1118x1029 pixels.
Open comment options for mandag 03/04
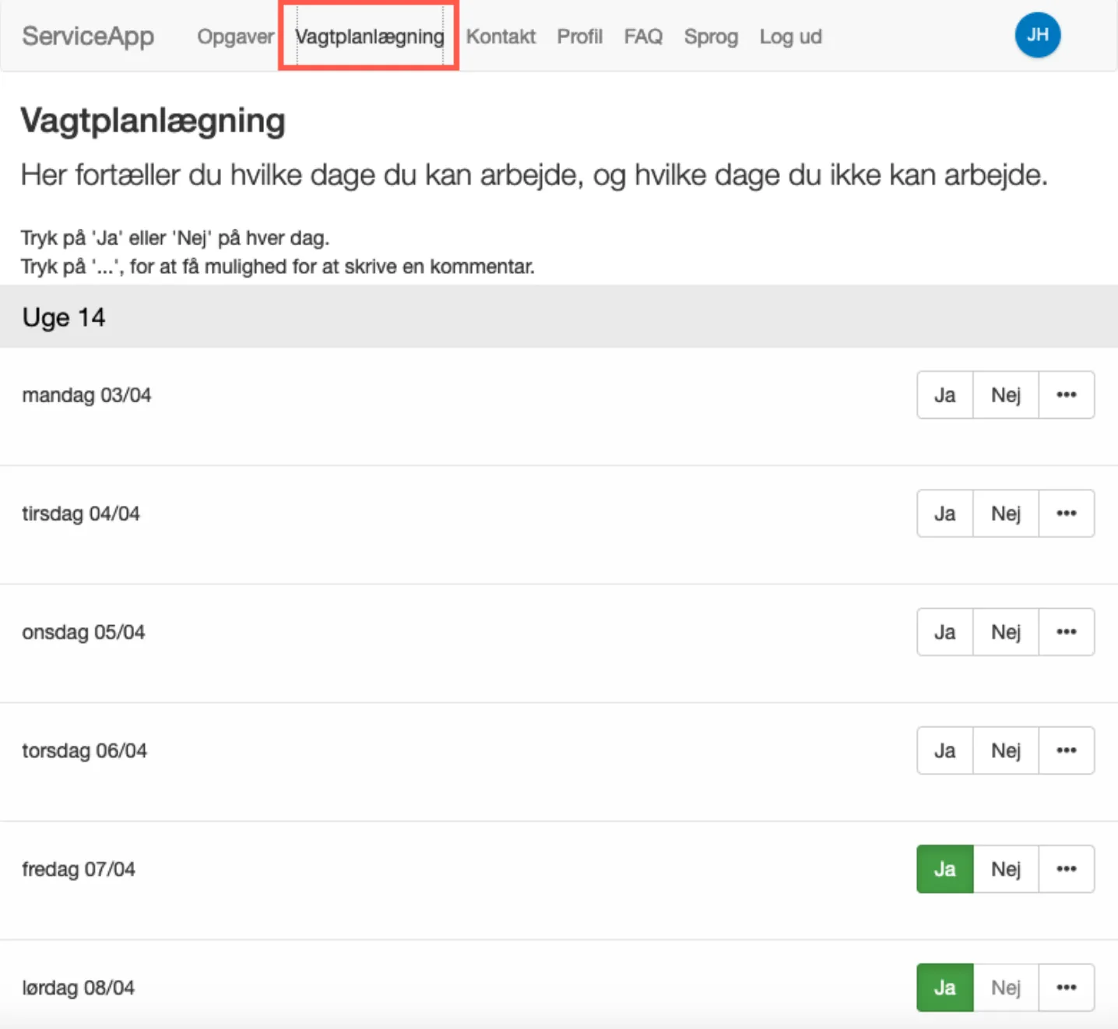[x=1067, y=395]
